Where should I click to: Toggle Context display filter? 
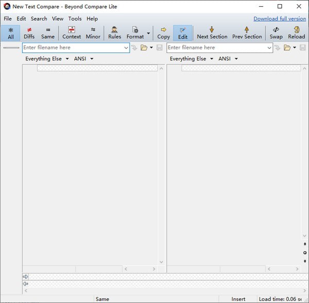click(x=72, y=33)
